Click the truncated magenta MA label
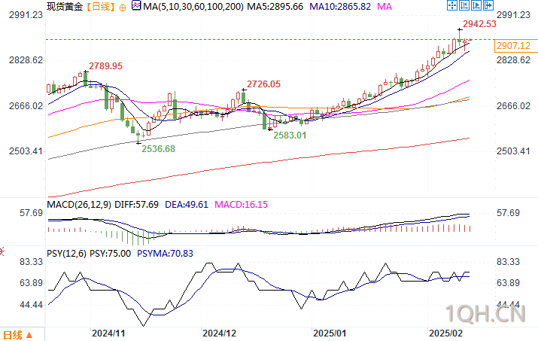Viewport: 538px width, 341px height. [385, 6]
